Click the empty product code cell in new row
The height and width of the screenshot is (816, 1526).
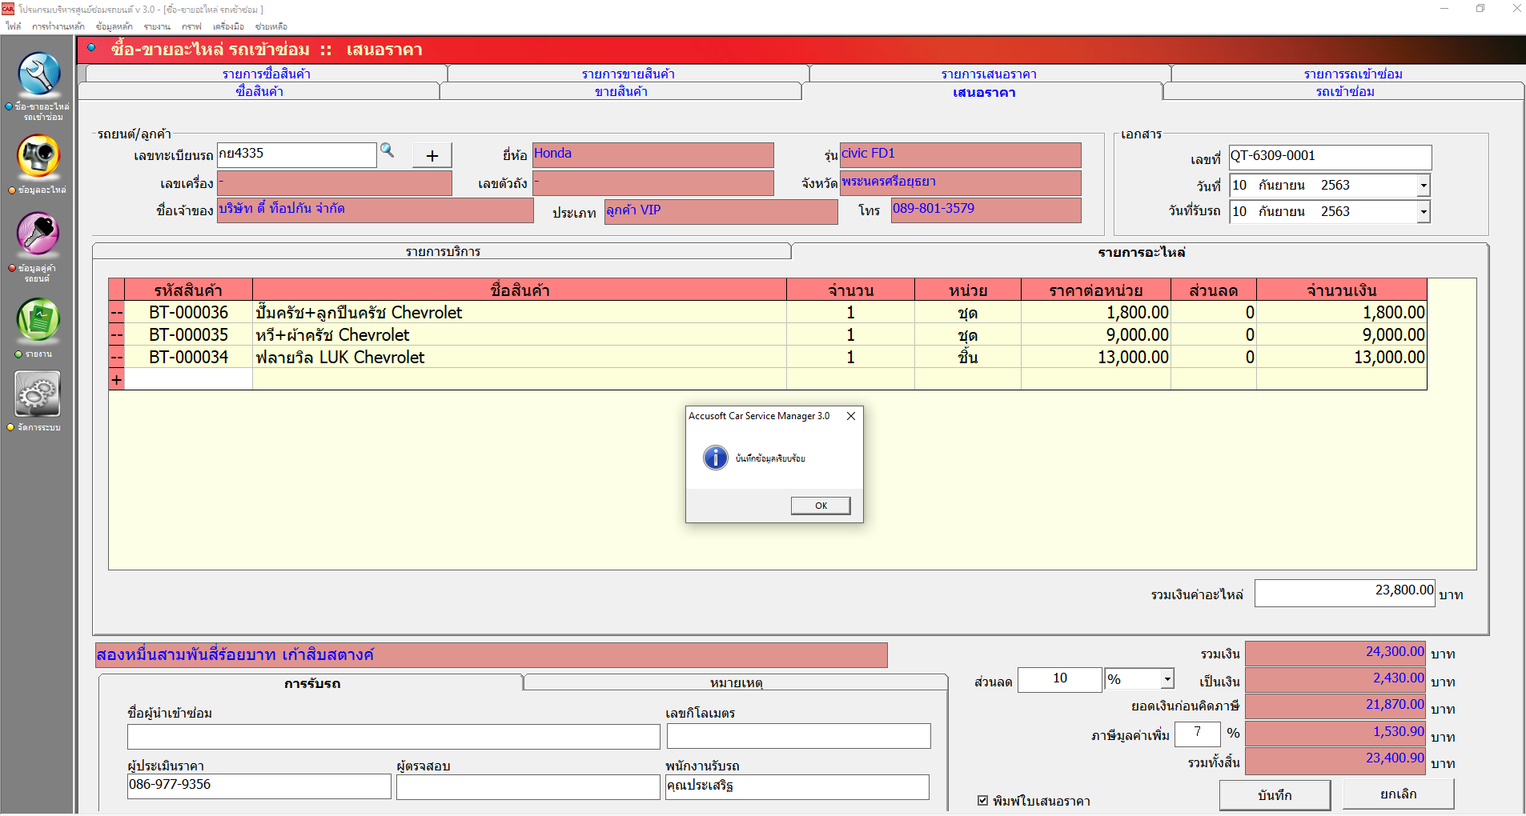point(188,379)
